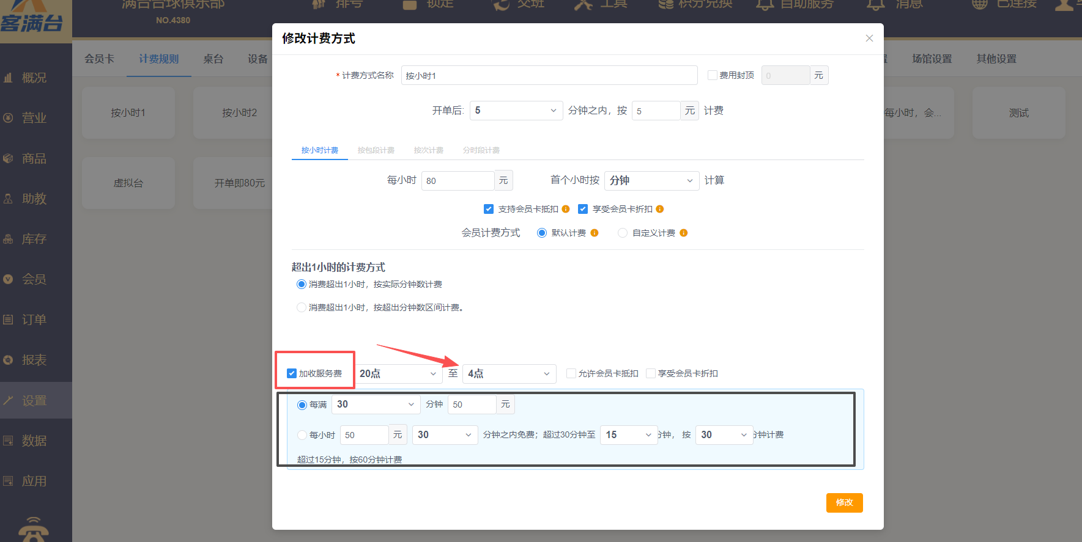Open 桌台 tab in settings

click(x=213, y=59)
